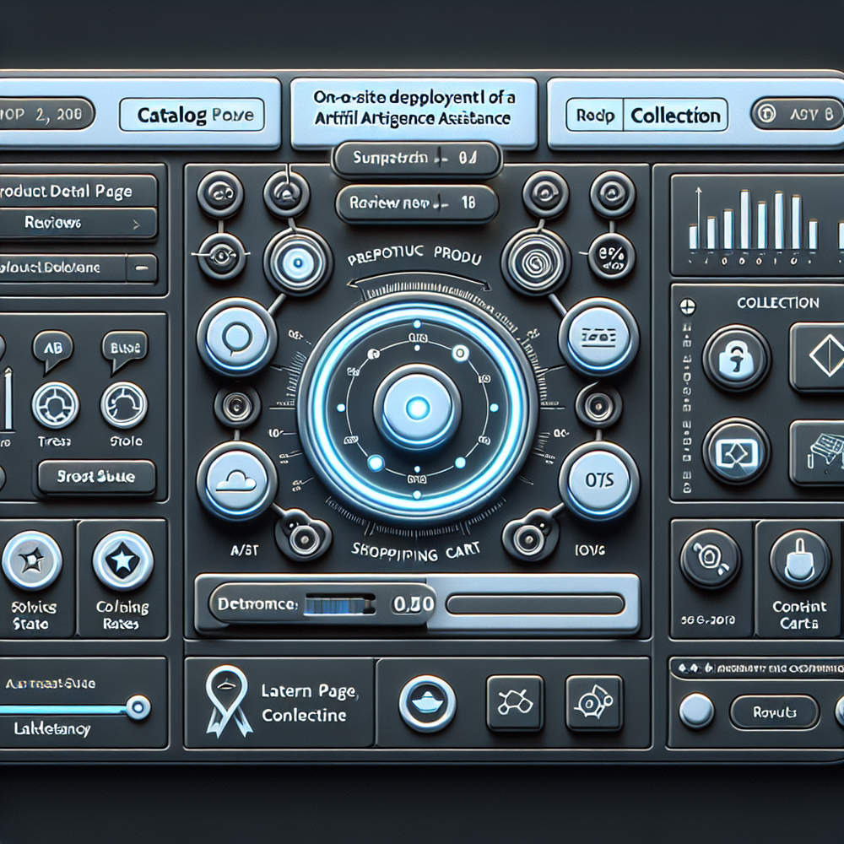The height and width of the screenshot is (844, 844).
Task: Open the Catalog Page tab
Action: [x=192, y=115]
